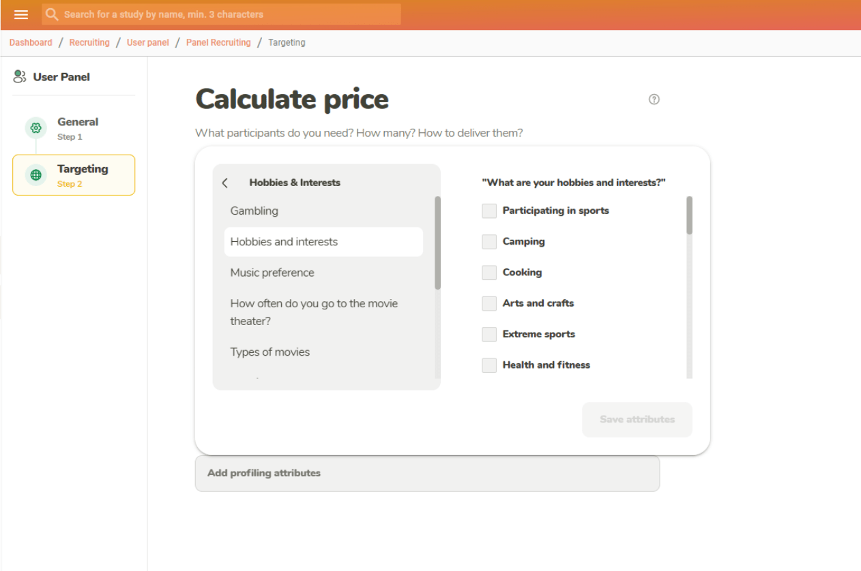Select the Health and fitness checkbox
Viewport: 861px width, 571px height.
pyautogui.click(x=489, y=365)
